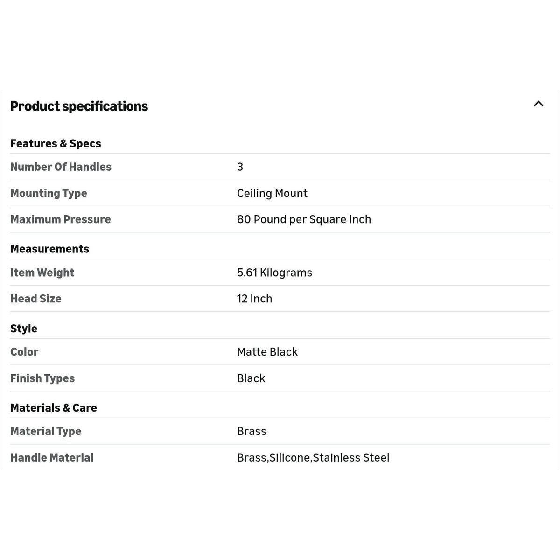Click the Matte Black color value

267,352
